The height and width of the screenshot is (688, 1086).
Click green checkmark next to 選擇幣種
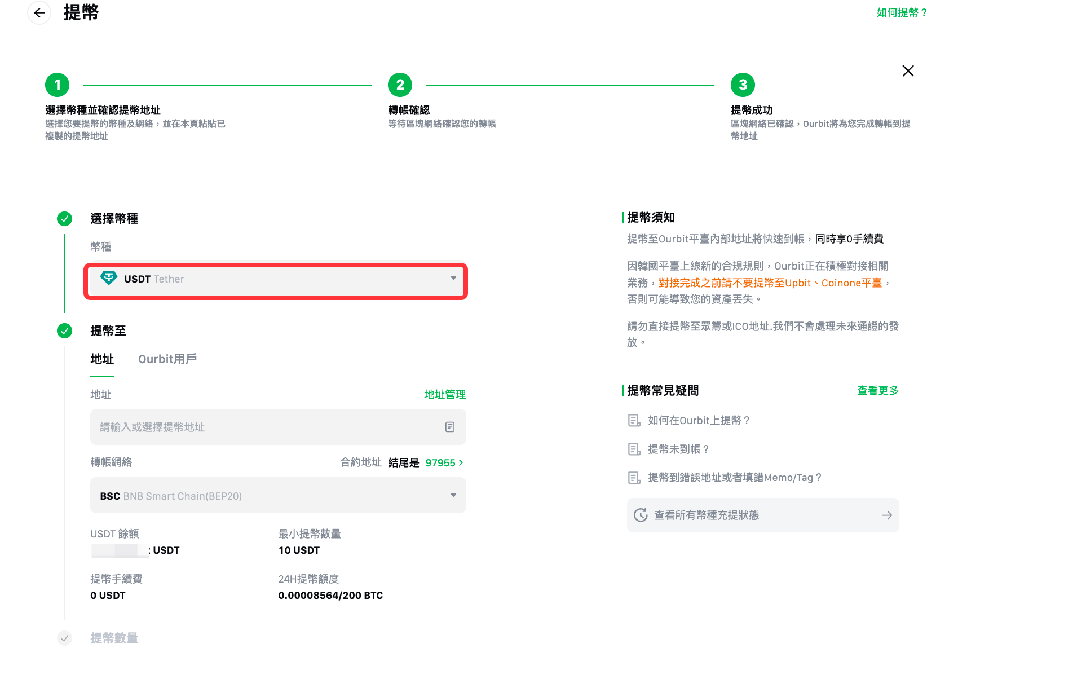[65, 219]
